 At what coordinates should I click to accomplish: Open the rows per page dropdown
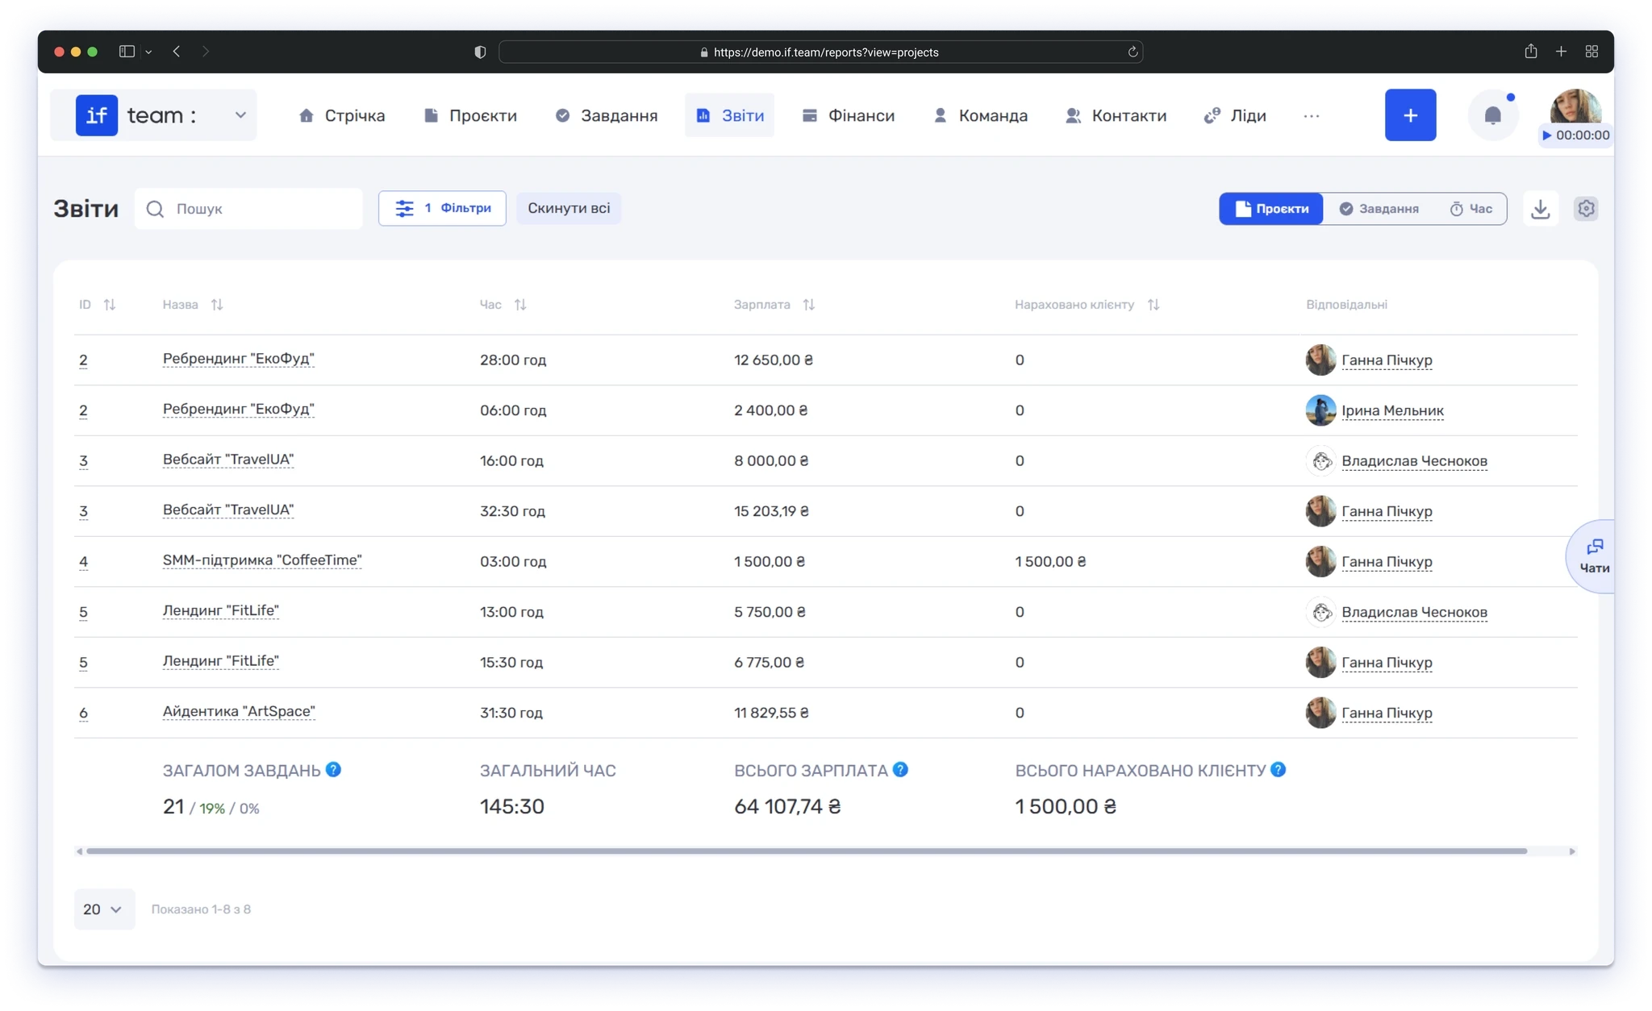[x=104, y=909]
